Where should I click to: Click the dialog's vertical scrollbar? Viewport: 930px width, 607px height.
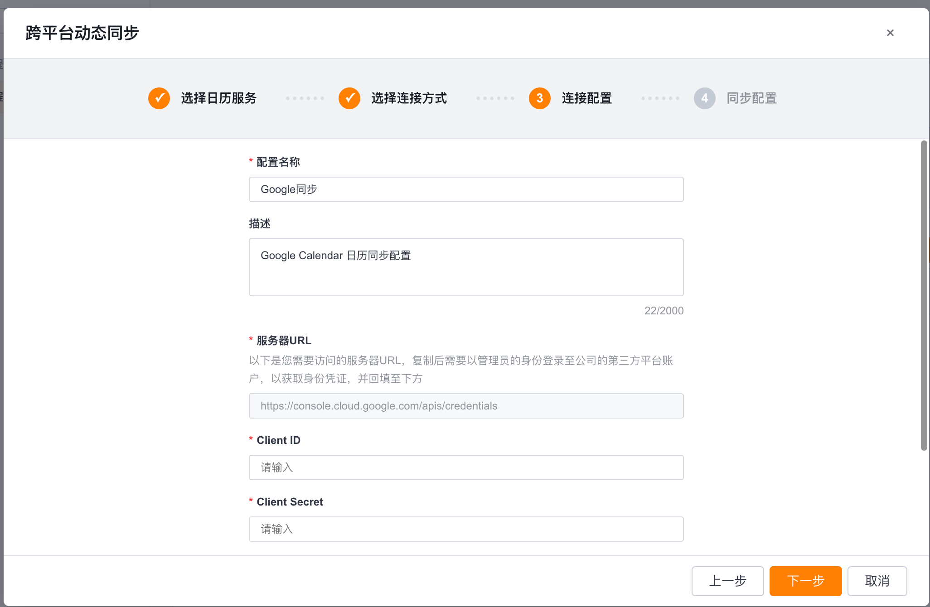tap(924, 295)
